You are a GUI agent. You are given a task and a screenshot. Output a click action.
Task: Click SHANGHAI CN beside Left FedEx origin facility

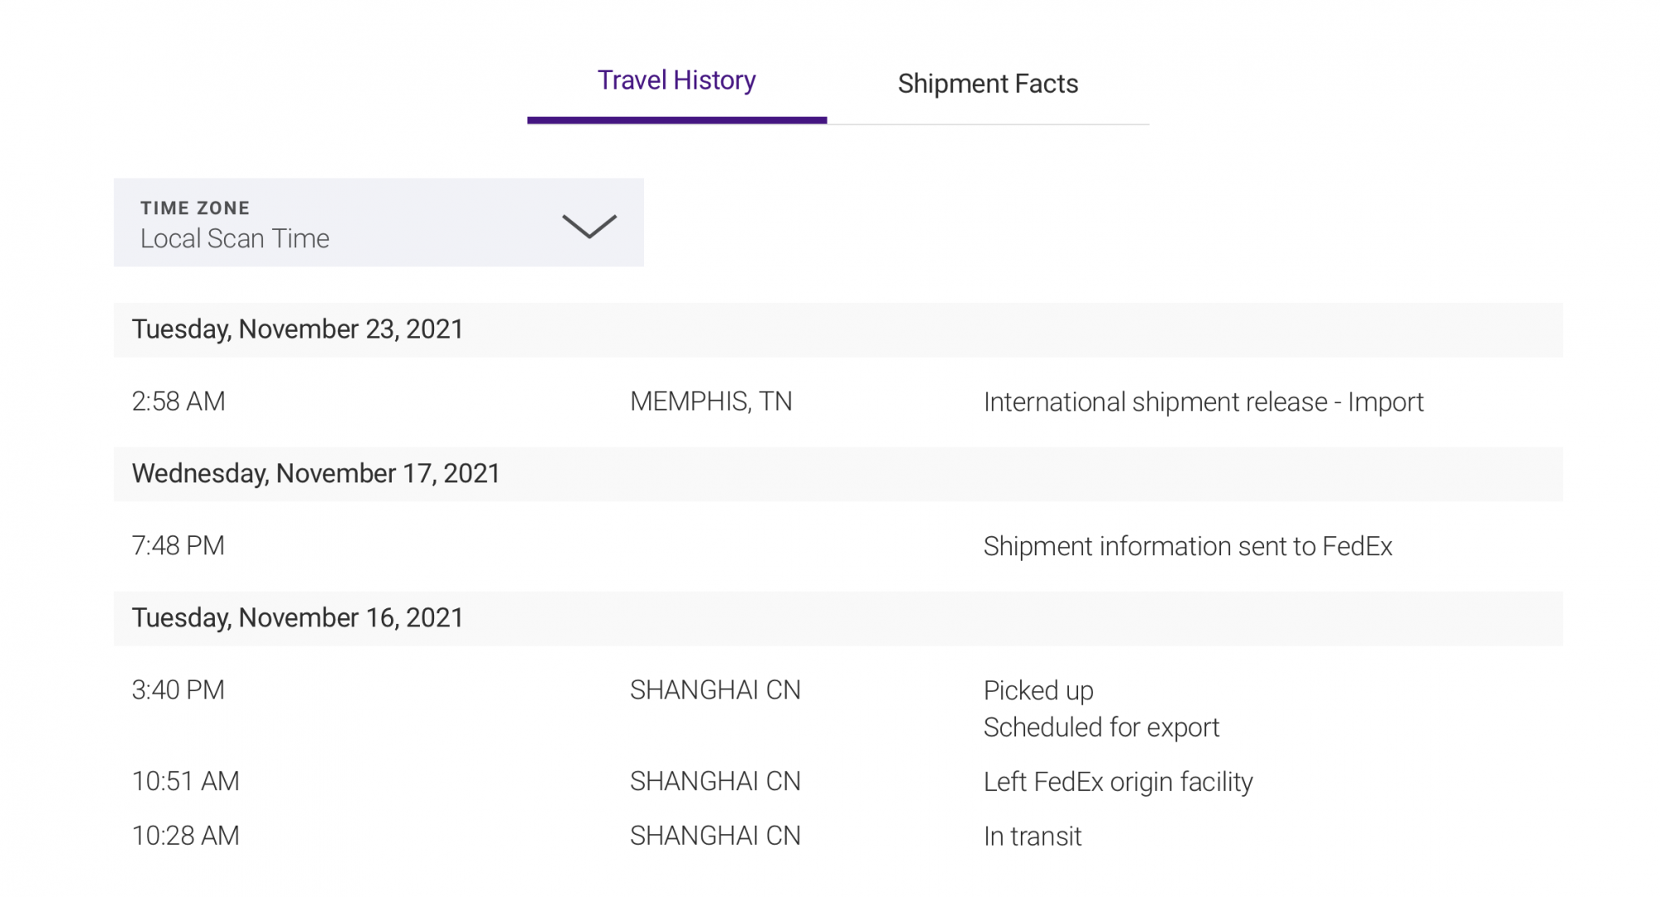click(x=715, y=782)
